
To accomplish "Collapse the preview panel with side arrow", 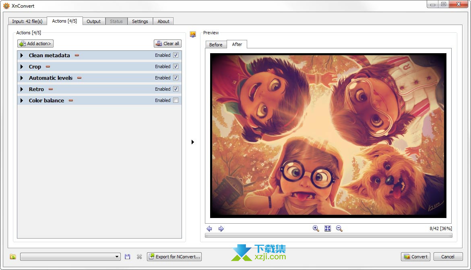I will pyautogui.click(x=193, y=142).
